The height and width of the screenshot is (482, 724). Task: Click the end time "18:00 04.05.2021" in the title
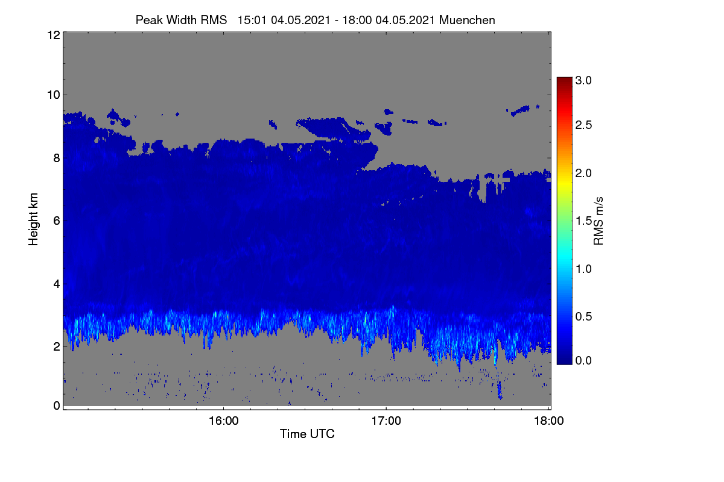point(389,20)
